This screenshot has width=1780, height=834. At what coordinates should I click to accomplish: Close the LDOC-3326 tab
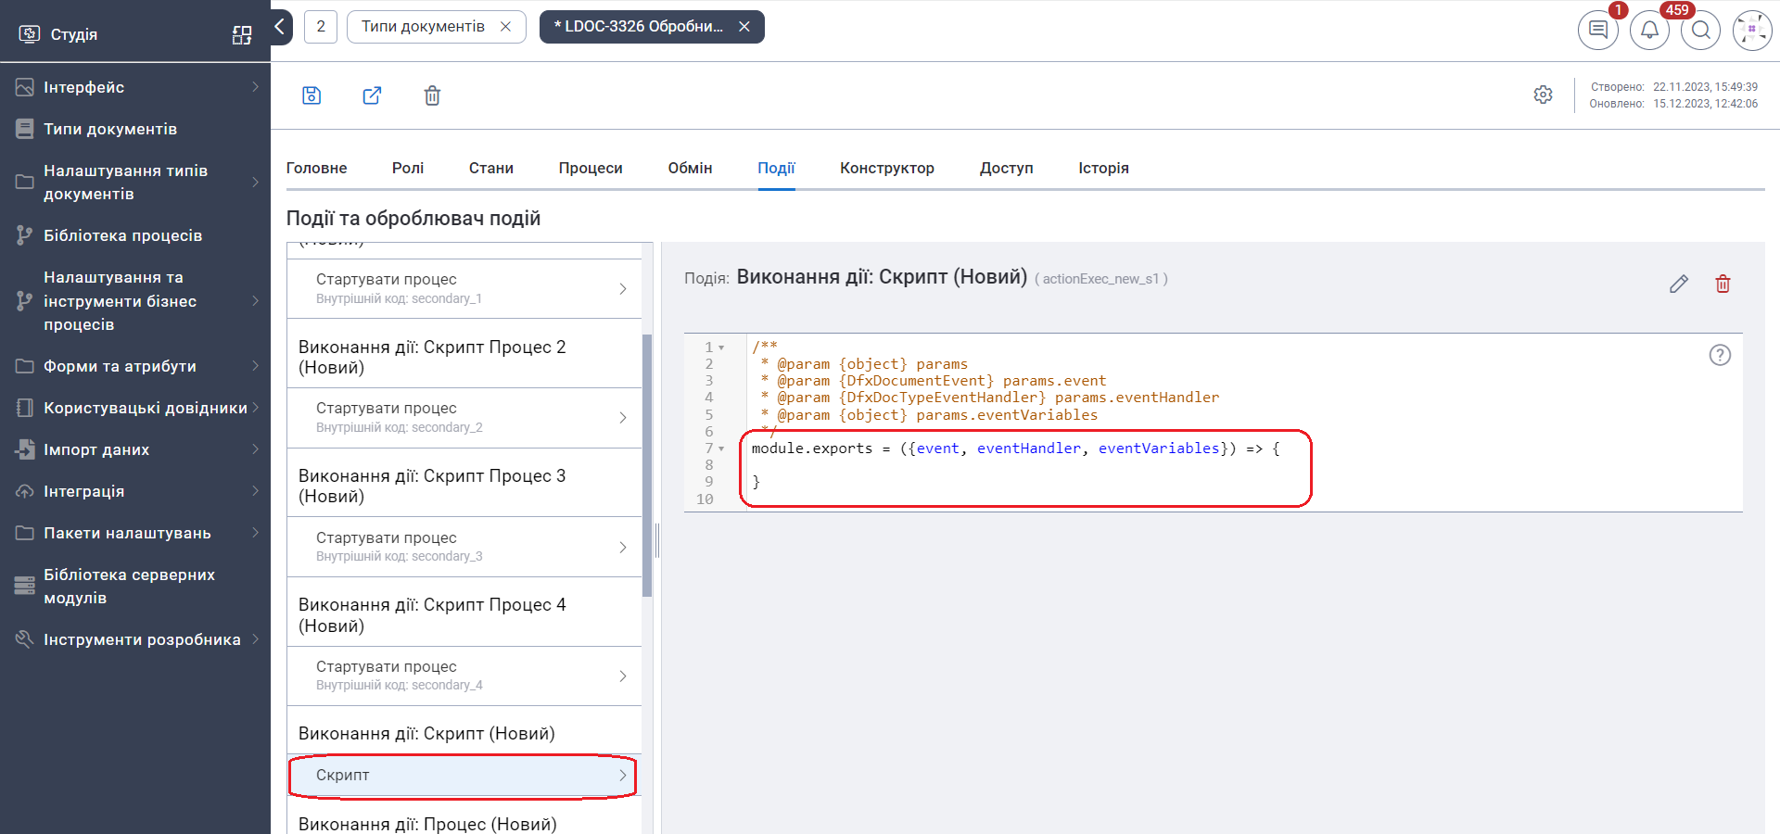pyautogui.click(x=744, y=27)
